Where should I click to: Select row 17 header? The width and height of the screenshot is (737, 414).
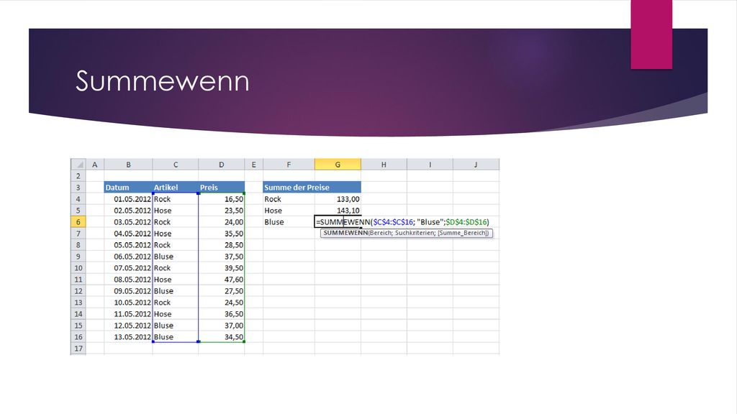click(78, 349)
